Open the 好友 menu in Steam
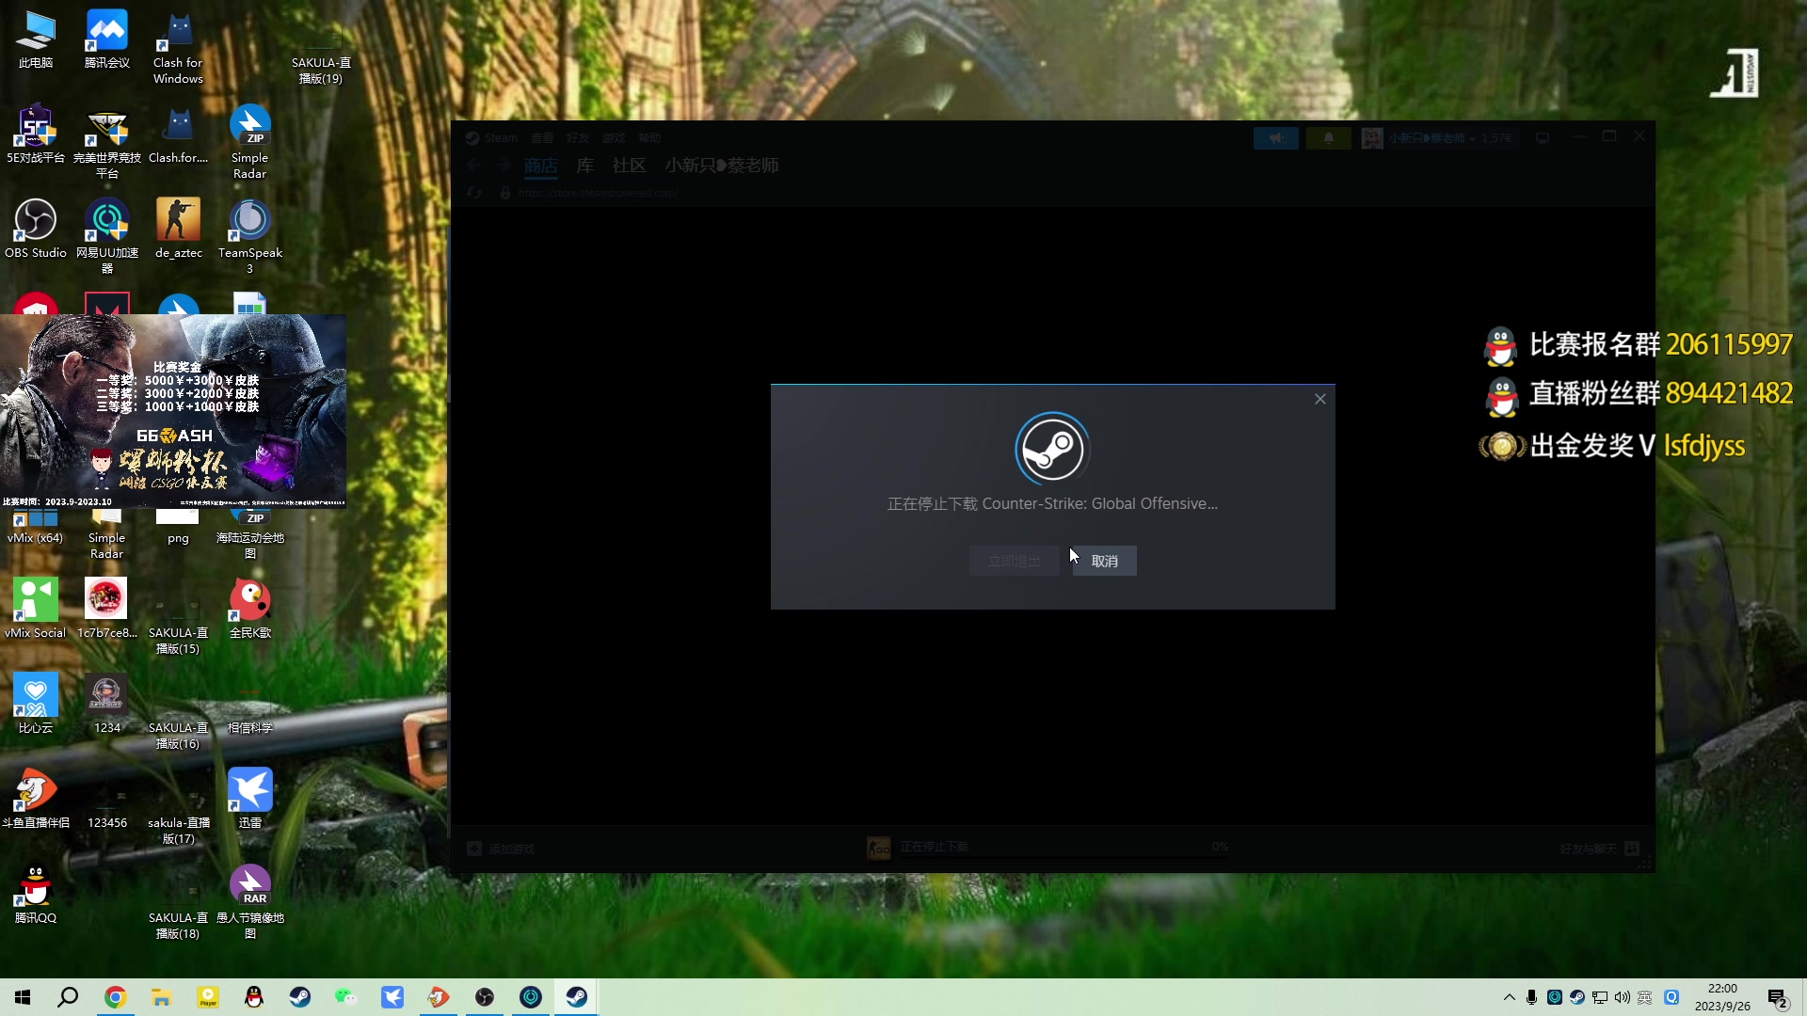 coord(578,138)
